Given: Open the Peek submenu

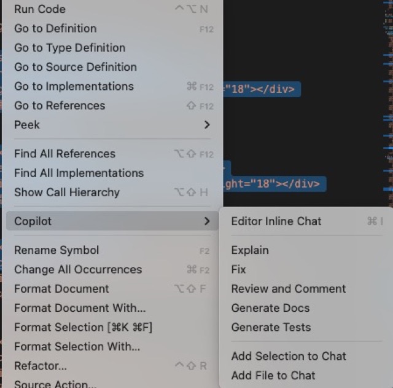Looking at the screenshot, I should pyautogui.click(x=112, y=125).
